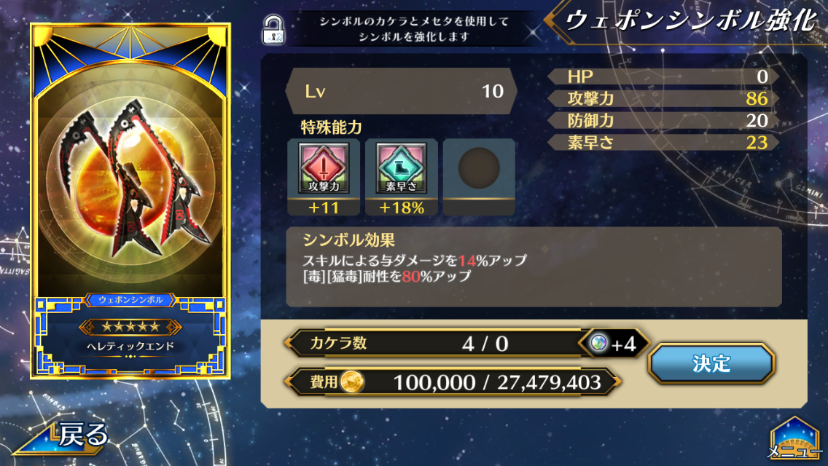The image size is (828, 466).
Task: Select the 素早さ stat row showing 23
Action: point(664,143)
